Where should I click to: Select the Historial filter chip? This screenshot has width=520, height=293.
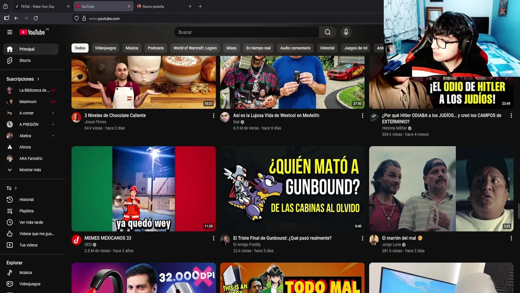tap(327, 48)
